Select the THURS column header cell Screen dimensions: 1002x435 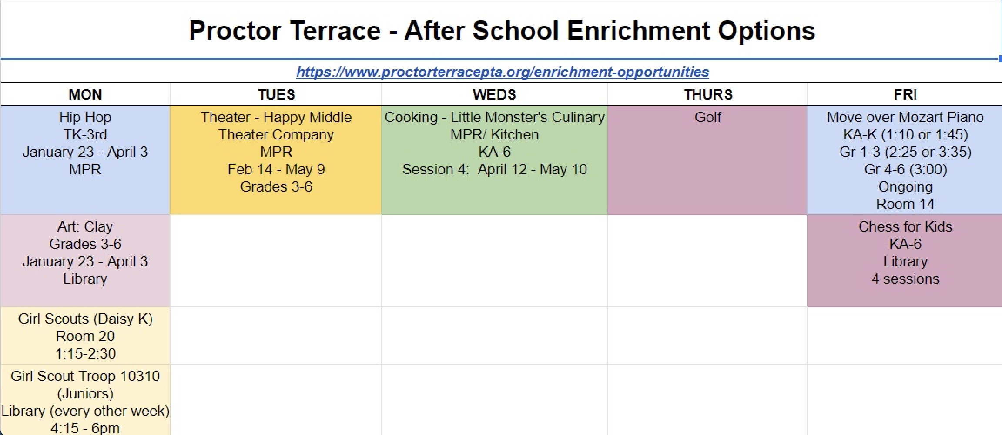[x=707, y=94]
